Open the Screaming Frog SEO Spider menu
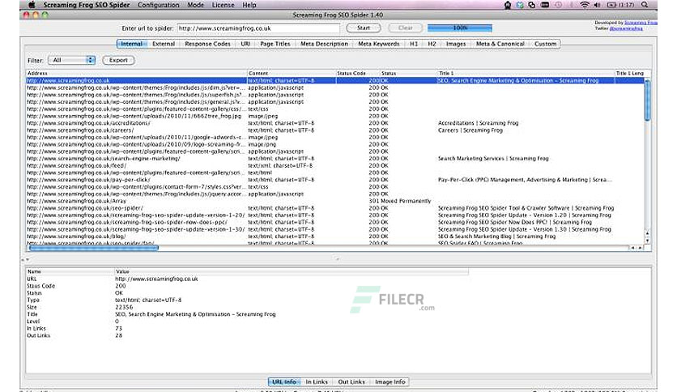 click(87, 5)
